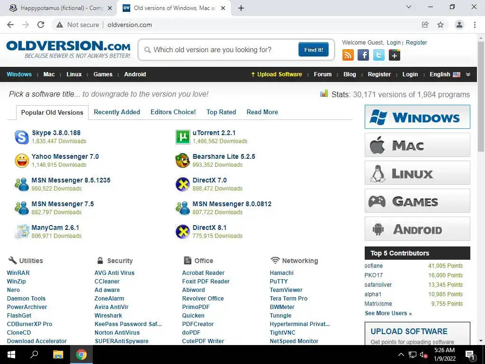Open the Stats bar chart icon
485x364 pixels.
[324, 93]
